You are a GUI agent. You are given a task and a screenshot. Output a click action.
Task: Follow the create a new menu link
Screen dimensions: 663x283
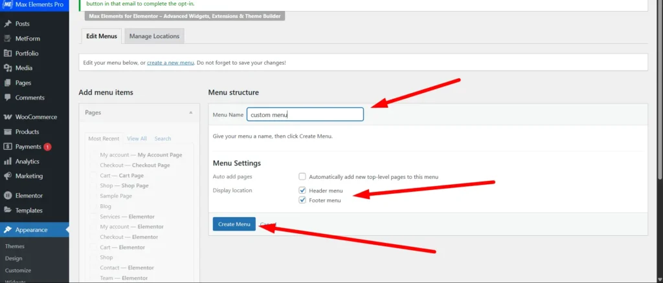[170, 63]
